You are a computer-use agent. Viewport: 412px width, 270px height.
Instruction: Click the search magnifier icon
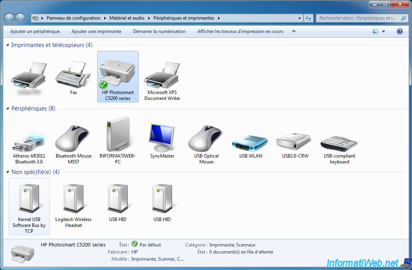click(x=403, y=18)
